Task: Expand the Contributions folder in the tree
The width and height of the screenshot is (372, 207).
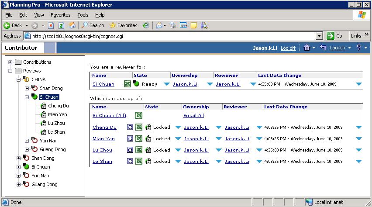Action: tap(10, 62)
